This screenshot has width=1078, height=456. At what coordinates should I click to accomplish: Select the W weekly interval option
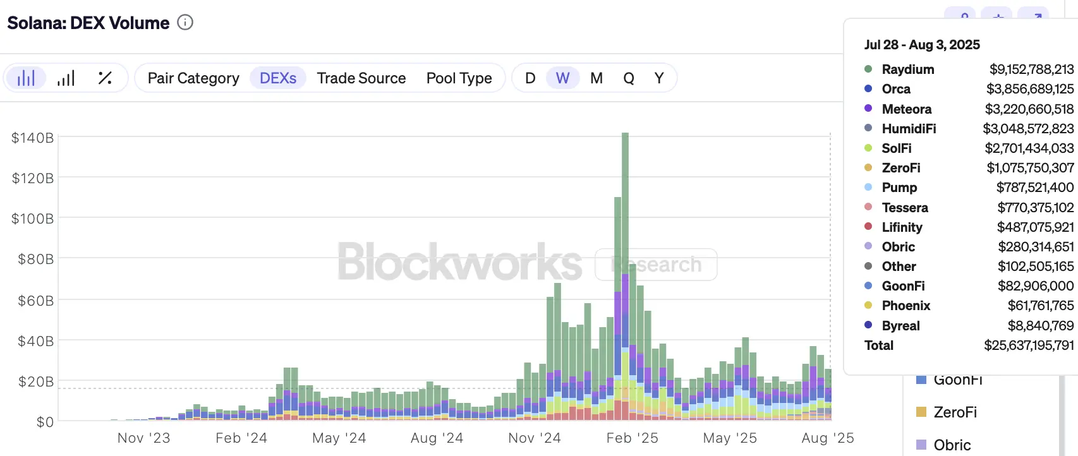[563, 78]
